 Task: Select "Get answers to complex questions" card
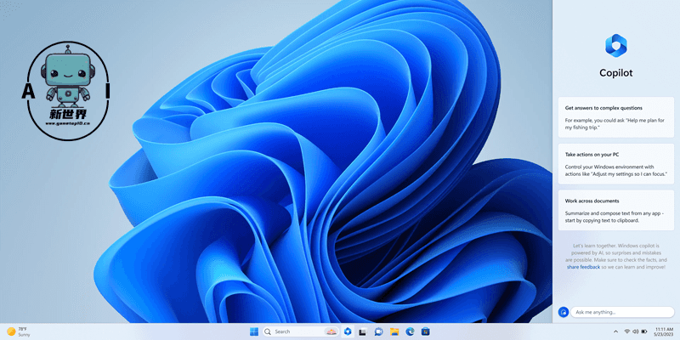[615, 117]
